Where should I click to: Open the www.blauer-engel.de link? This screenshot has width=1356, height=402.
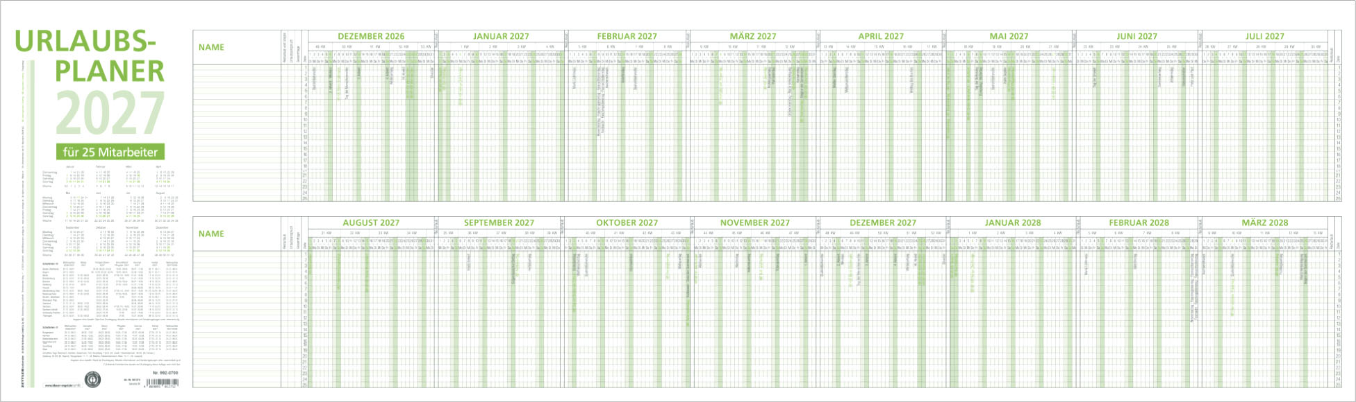pos(63,385)
